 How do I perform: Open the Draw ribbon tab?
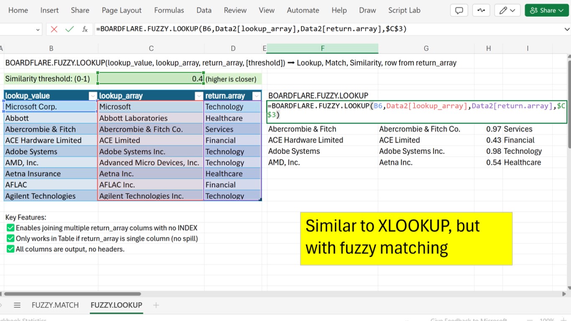click(x=367, y=10)
